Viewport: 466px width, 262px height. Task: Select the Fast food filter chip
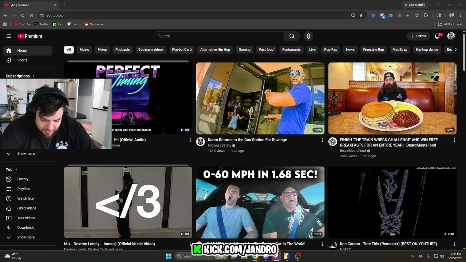tap(266, 49)
